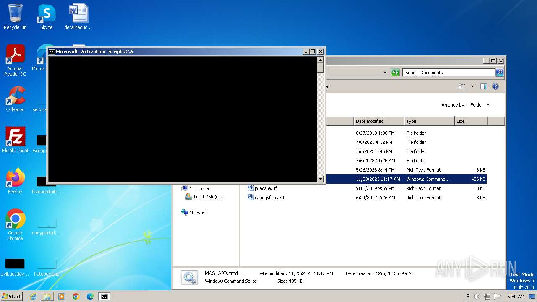Click the search magnifier button

499,73
